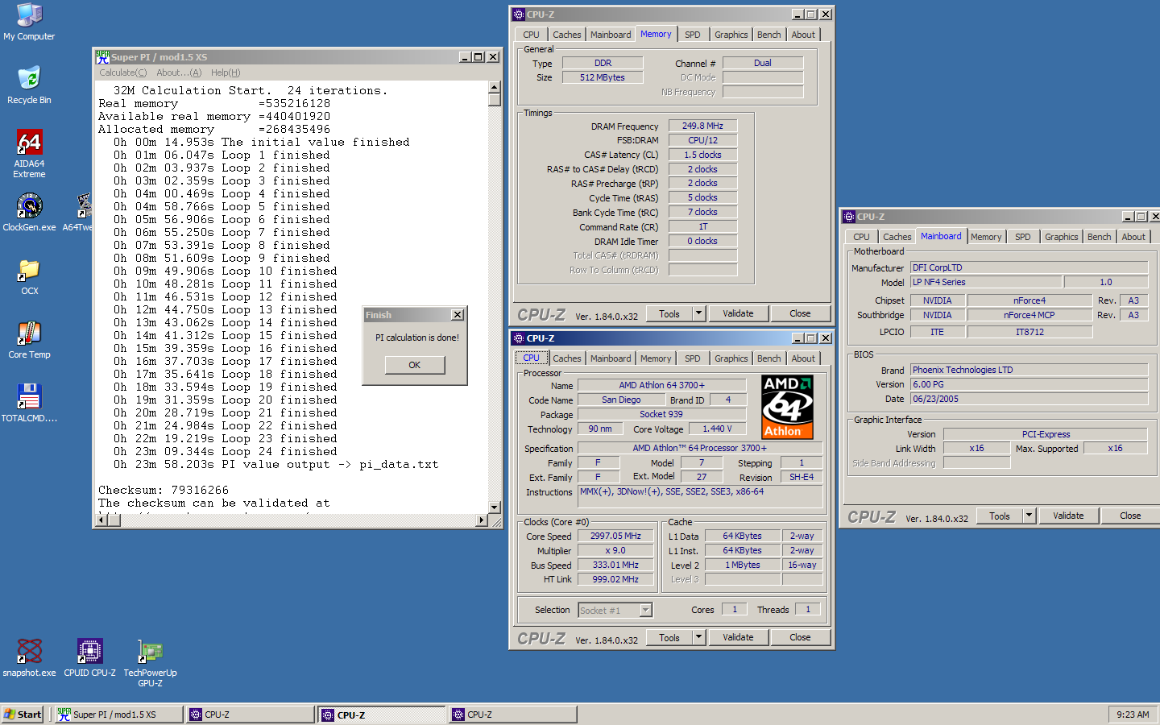This screenshot has height=725, width=1160.
Task: Select the Graphics tab in Memory CPU-Z window
Action: tap(731, 35)
